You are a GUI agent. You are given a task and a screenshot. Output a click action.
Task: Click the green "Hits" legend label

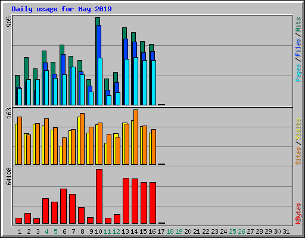[298, 24]
